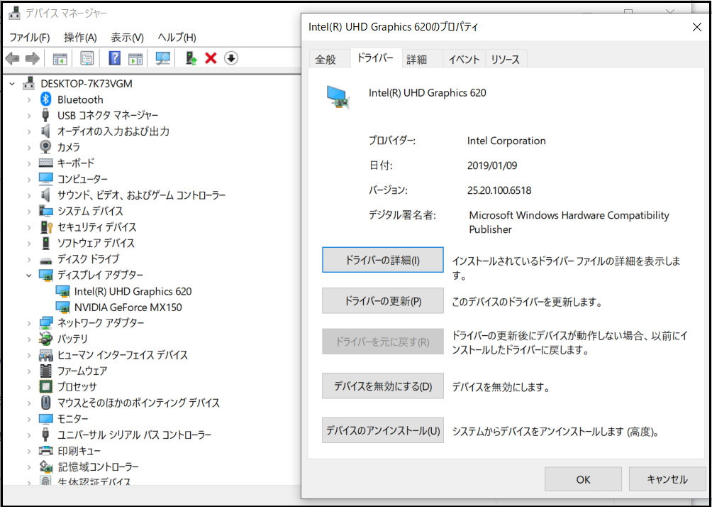Click the disable device down-arrow icon
This screenshot has height=507, width=712.
(231, 58)
